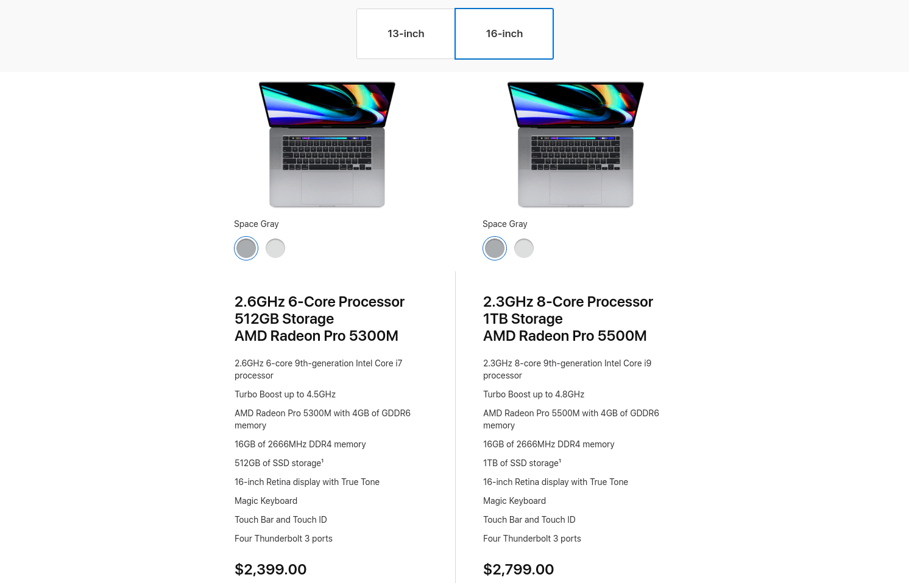Open footnote 1 beside 1TB SSD storage

[560, 461]
